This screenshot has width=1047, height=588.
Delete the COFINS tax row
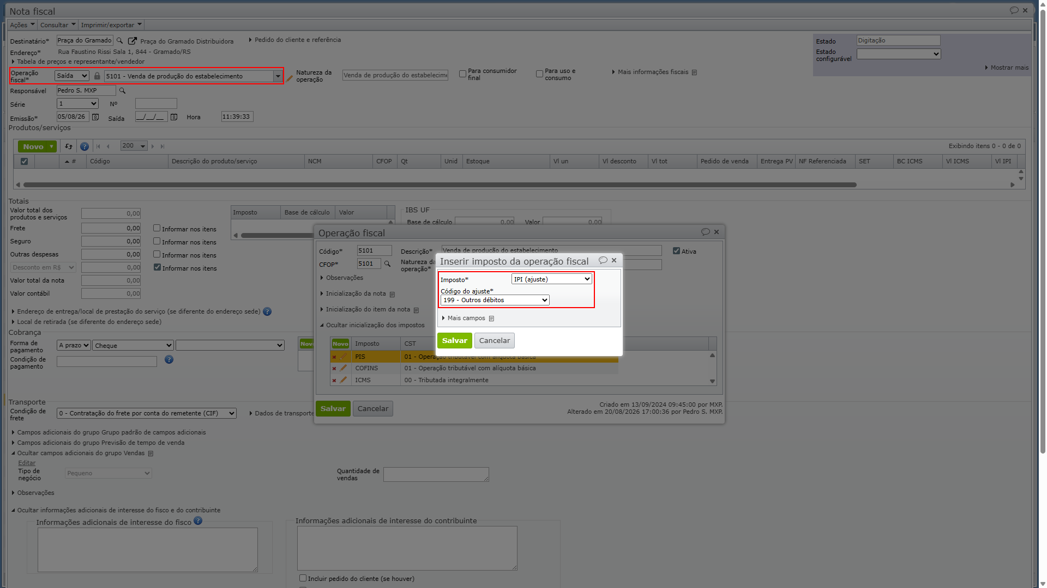coord(334,369)
